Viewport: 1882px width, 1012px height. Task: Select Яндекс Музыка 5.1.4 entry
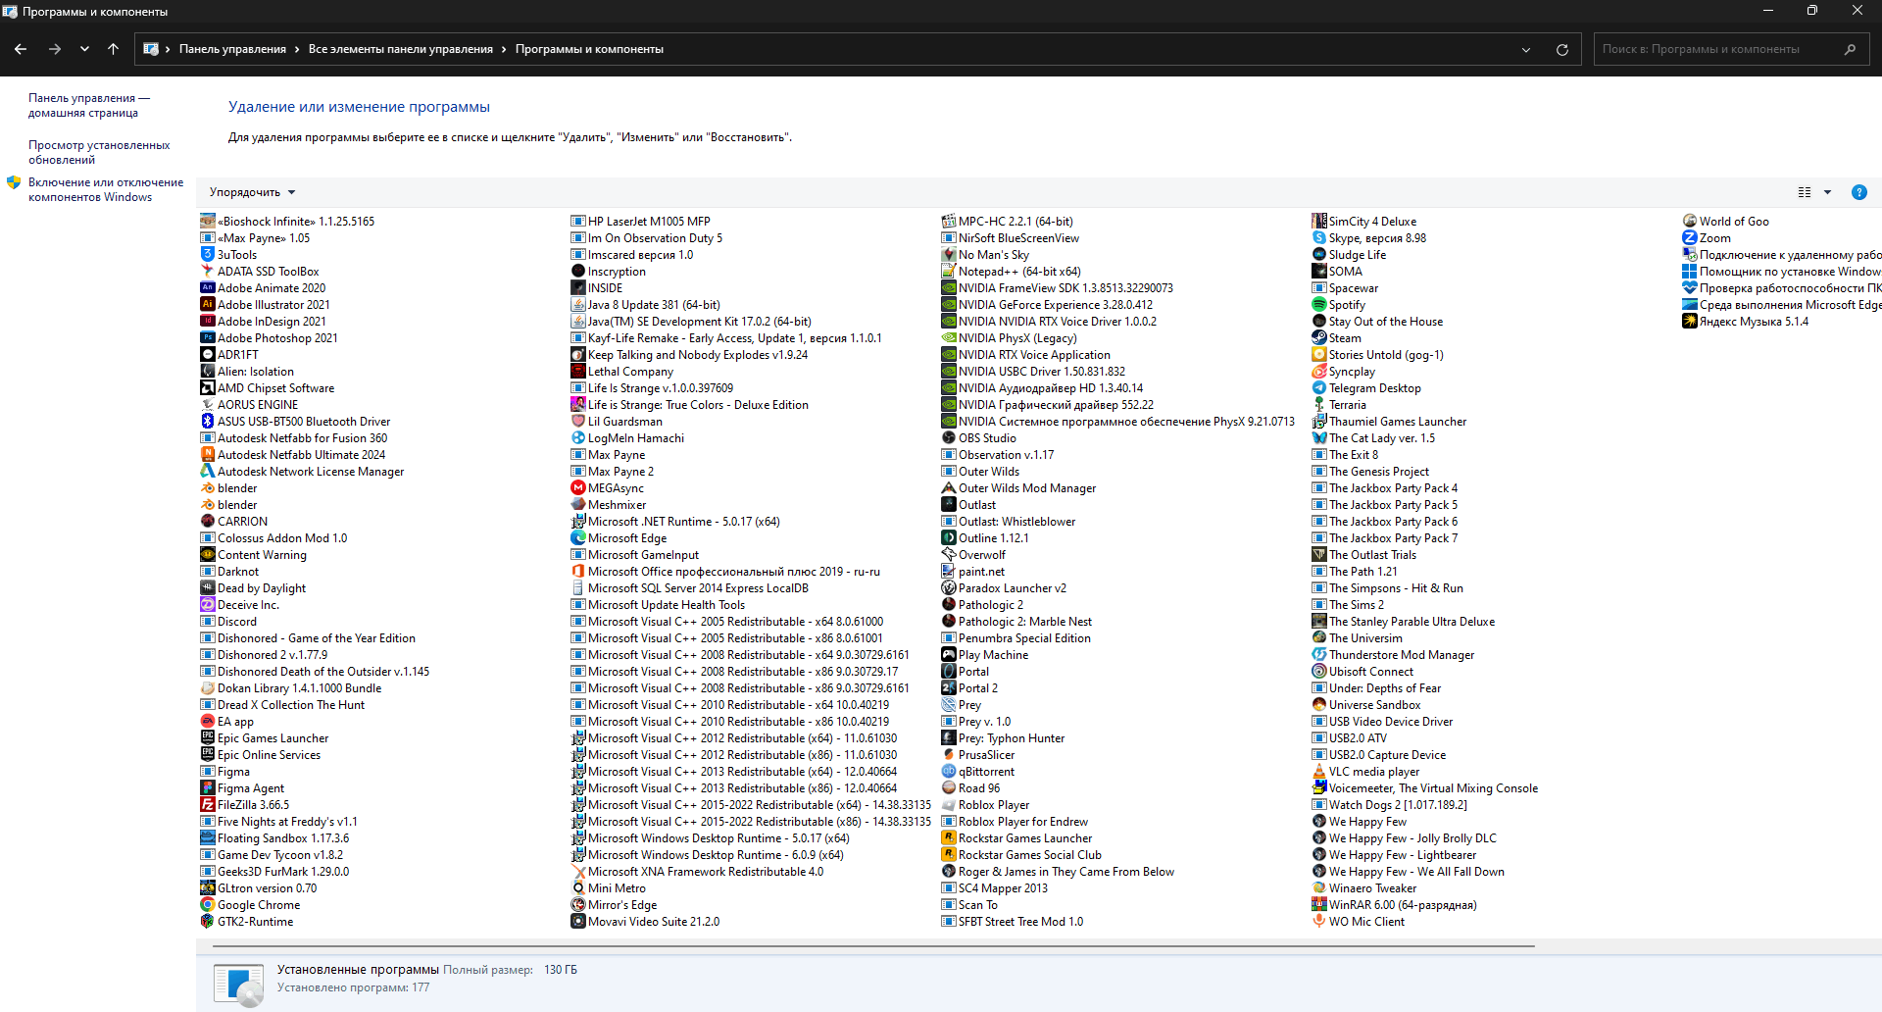(x=1746, y=322)
